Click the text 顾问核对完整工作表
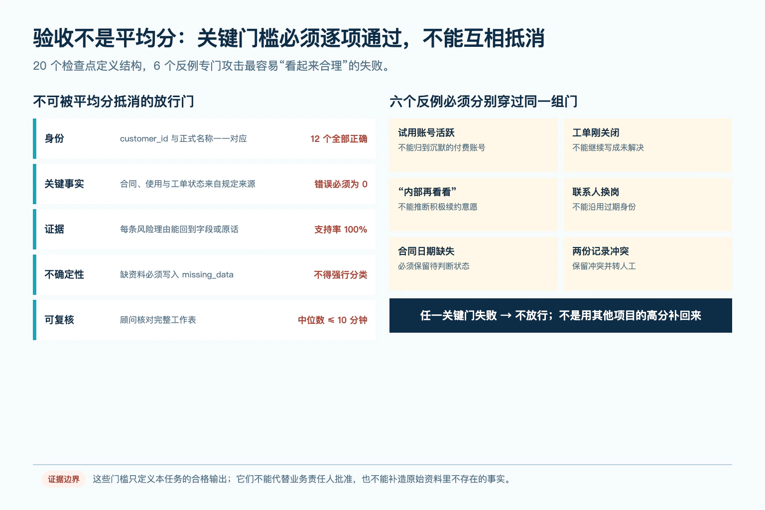 pos(158,320)
